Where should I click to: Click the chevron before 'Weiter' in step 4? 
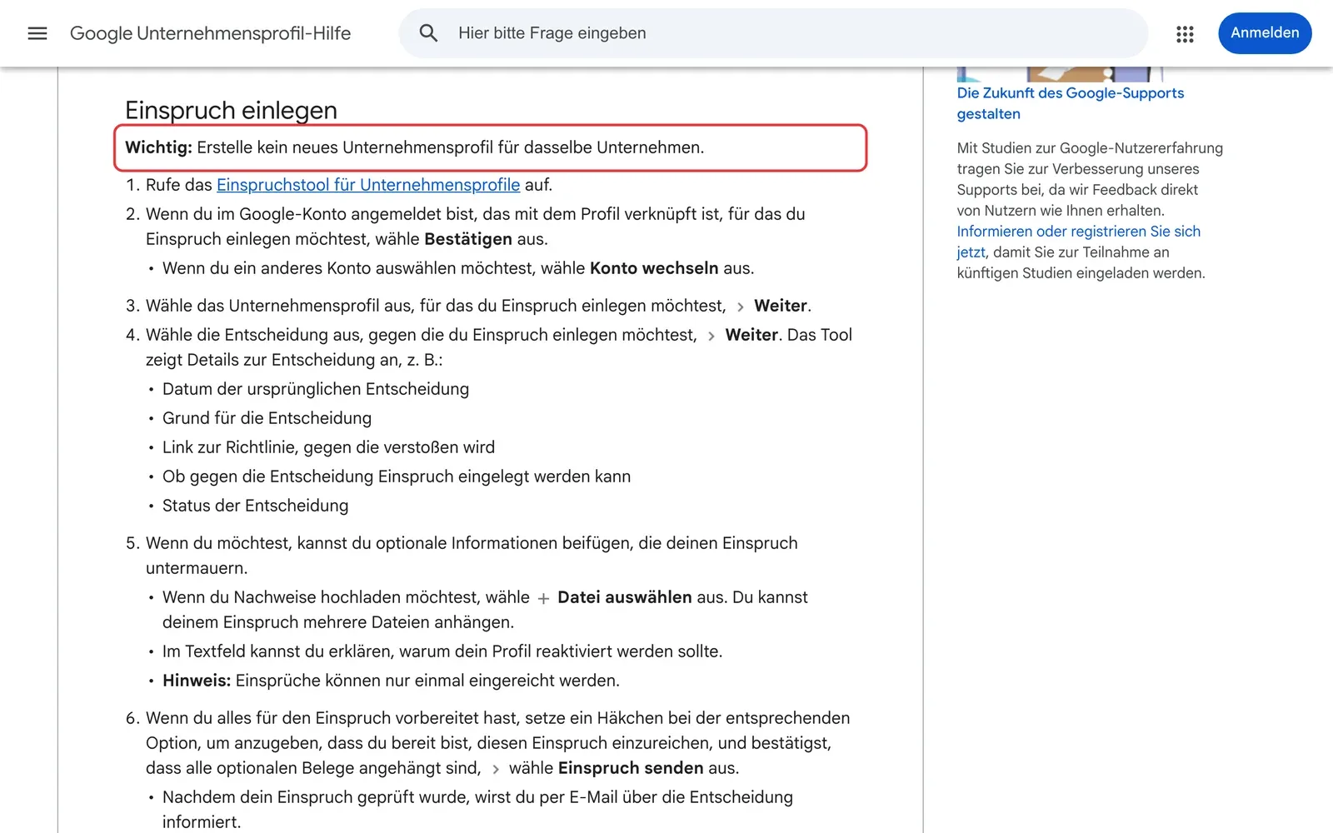(x=711, y=336)
